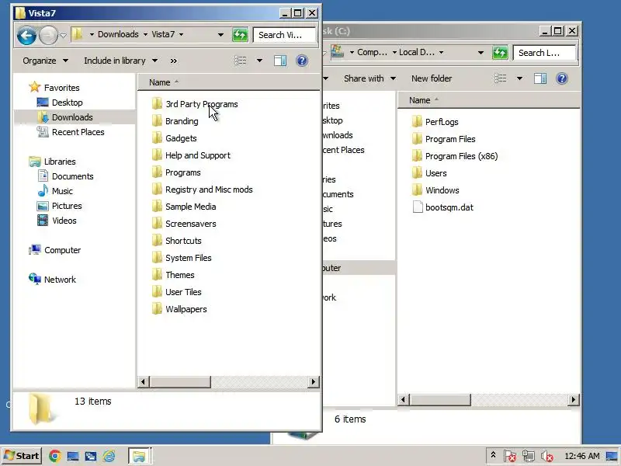621x466 pixels.
Task: Select the User Tiles folder
Action: pyautogui.click(x=177, y=292)
